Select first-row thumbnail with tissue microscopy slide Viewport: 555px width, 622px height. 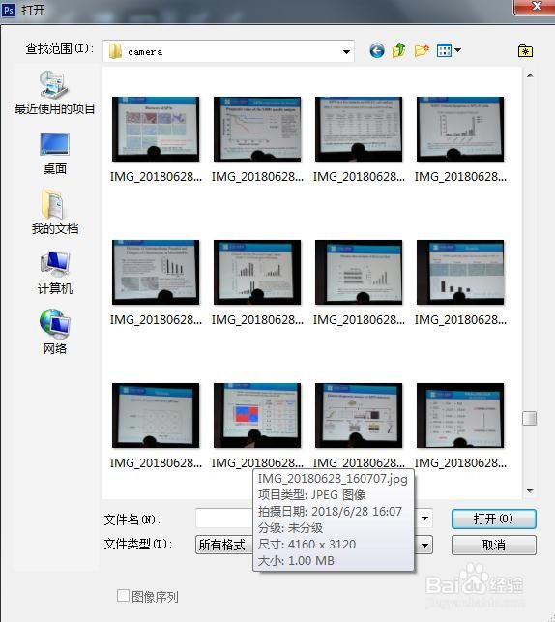pyautogui.click(x=156, y=129)
